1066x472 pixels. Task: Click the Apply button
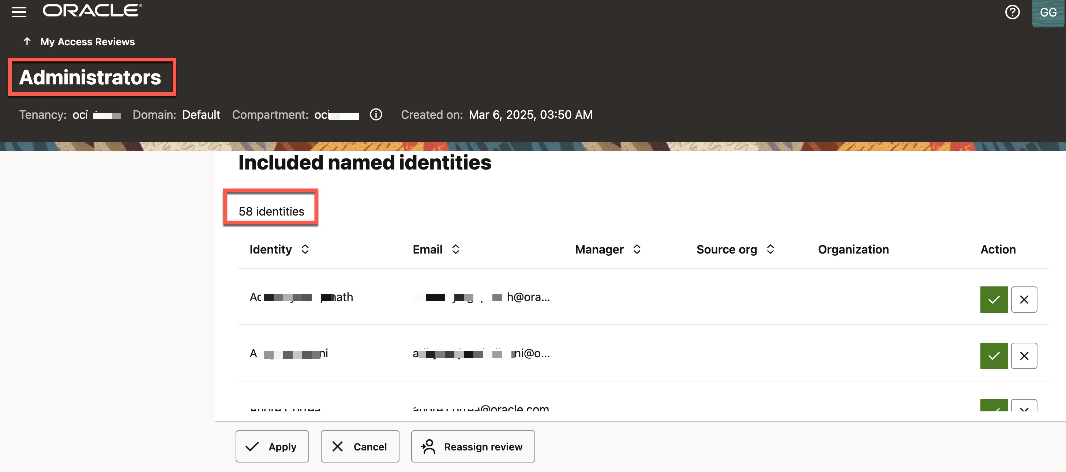point(272,446)
